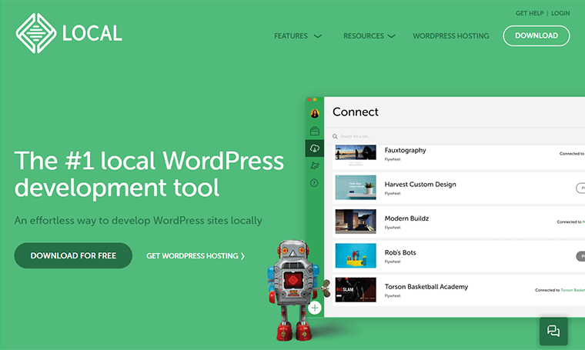Viewport: 585px width, 350px height.
Task: Click the Local logo icon
Action: coord(36,33)
